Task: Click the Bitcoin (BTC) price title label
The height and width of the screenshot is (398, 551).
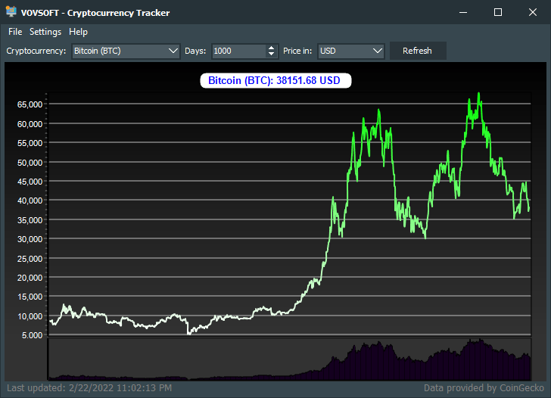Action: point(275,80)
